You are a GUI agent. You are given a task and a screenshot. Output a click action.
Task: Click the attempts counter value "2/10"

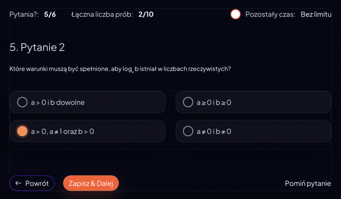(146, 14)
